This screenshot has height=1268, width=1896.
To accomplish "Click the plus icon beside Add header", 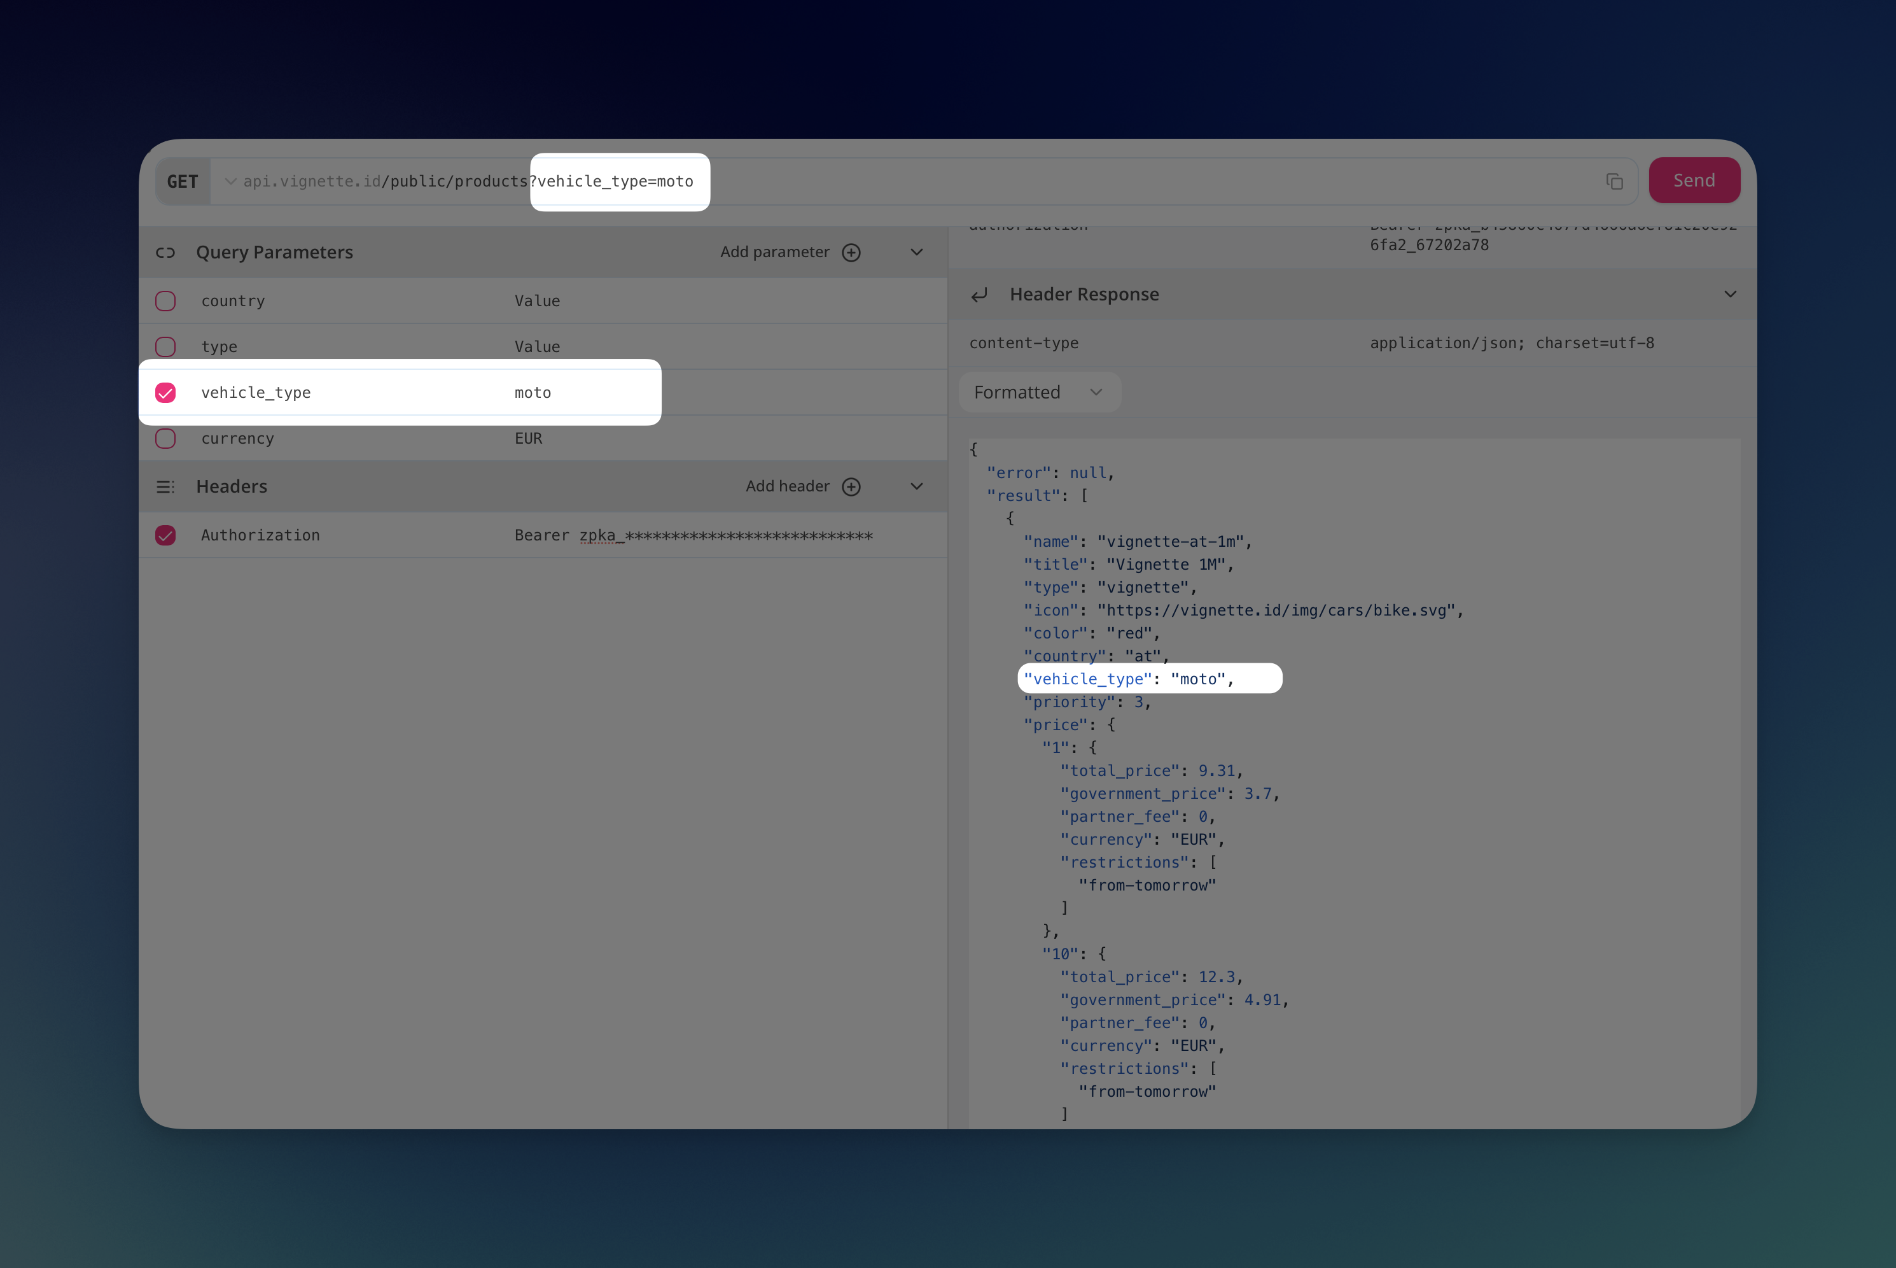I will 851,487.
